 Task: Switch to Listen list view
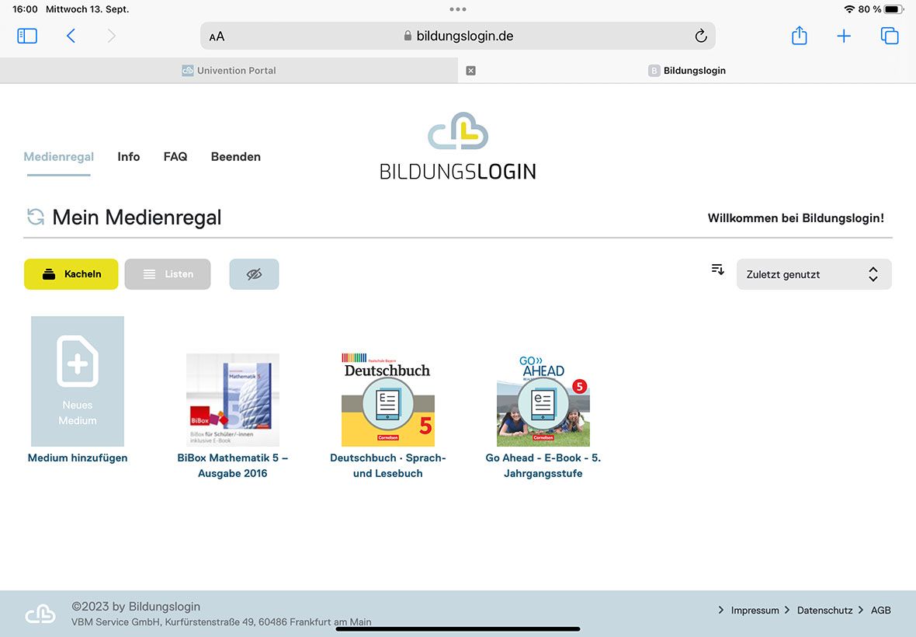click(168, 274)
